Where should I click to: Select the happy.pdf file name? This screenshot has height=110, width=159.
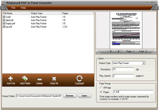tap(10, 23)
